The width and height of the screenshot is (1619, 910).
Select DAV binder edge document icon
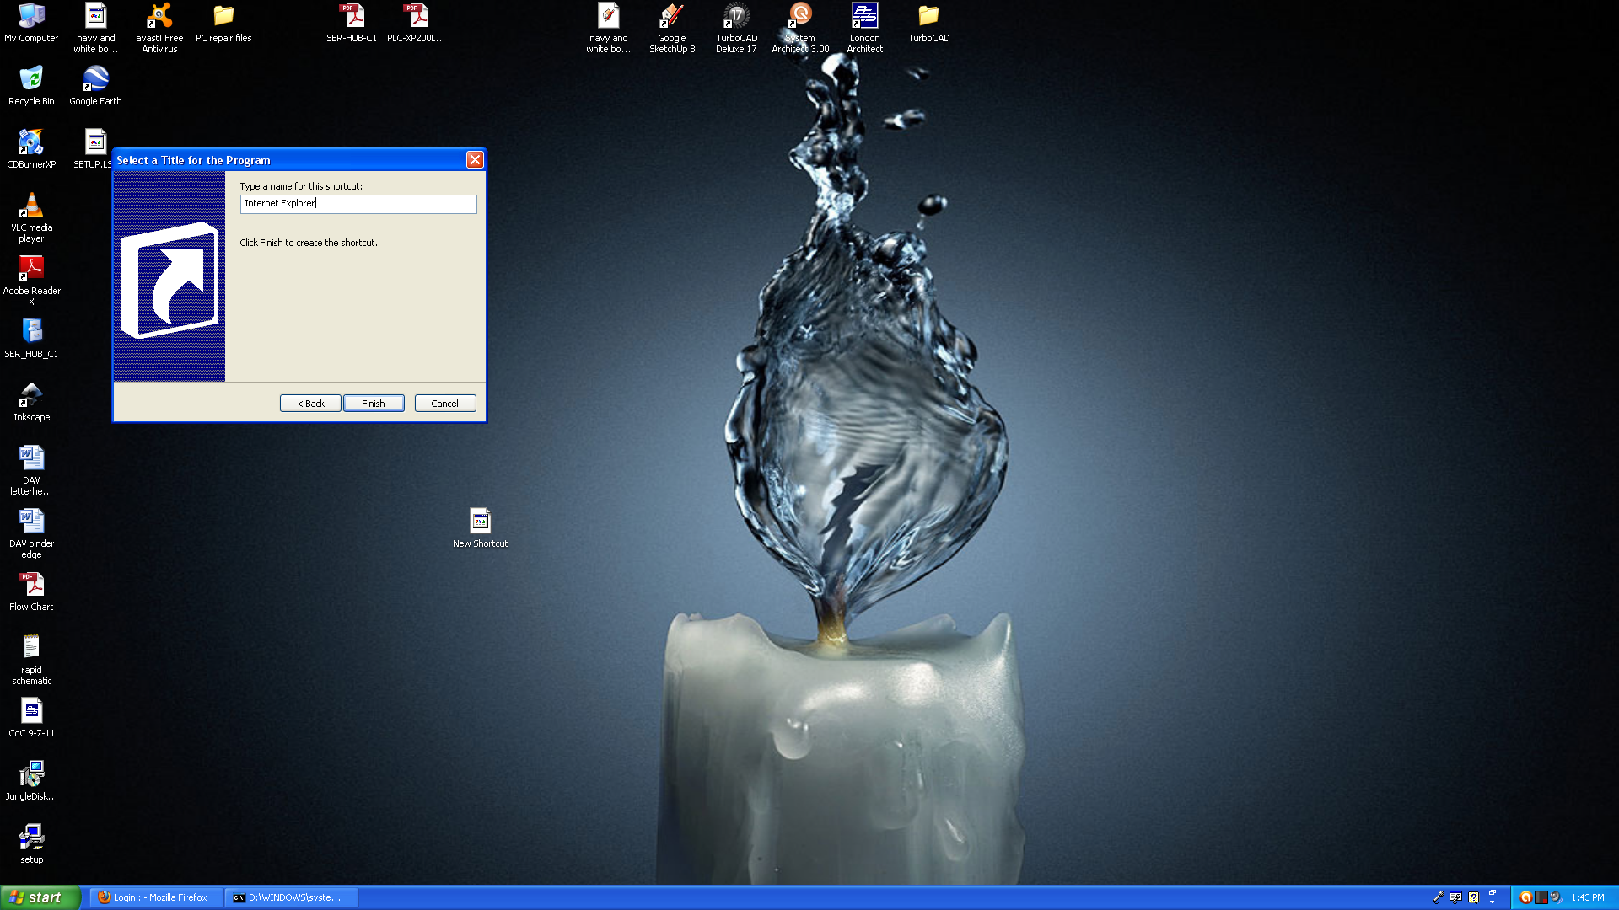pyautogui.click(x=31, y=533)
